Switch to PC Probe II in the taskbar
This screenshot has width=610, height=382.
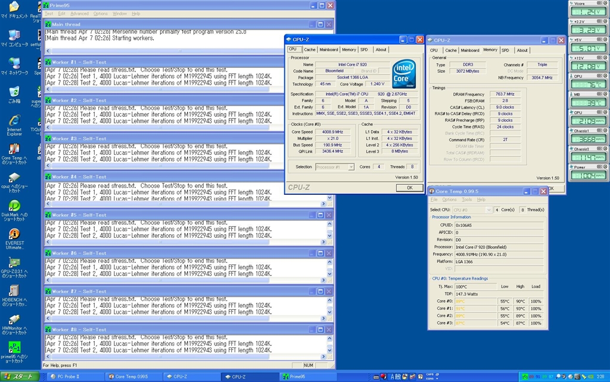[x=71, y=377]
